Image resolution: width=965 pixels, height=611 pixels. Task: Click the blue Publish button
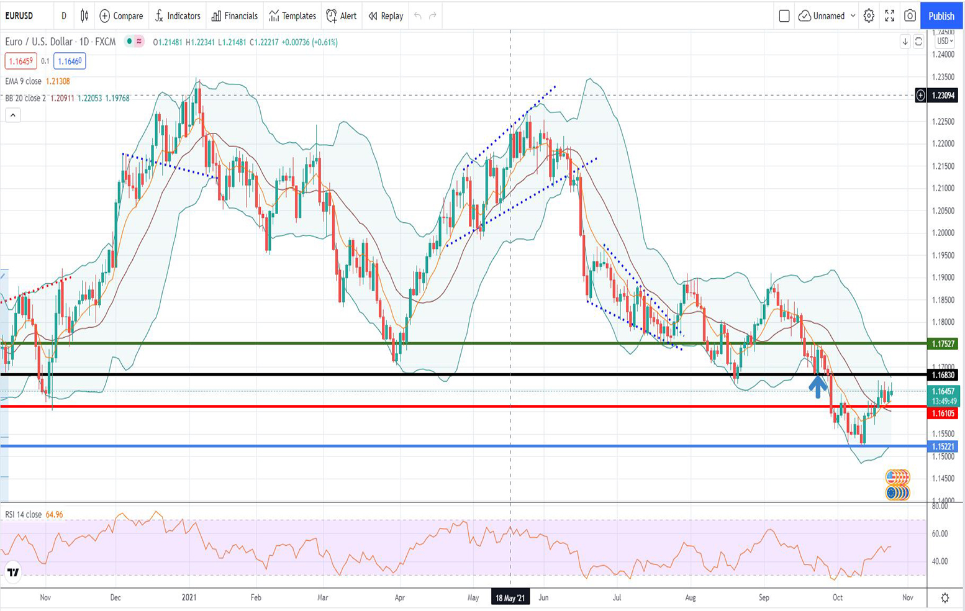[x=941, y=16]
